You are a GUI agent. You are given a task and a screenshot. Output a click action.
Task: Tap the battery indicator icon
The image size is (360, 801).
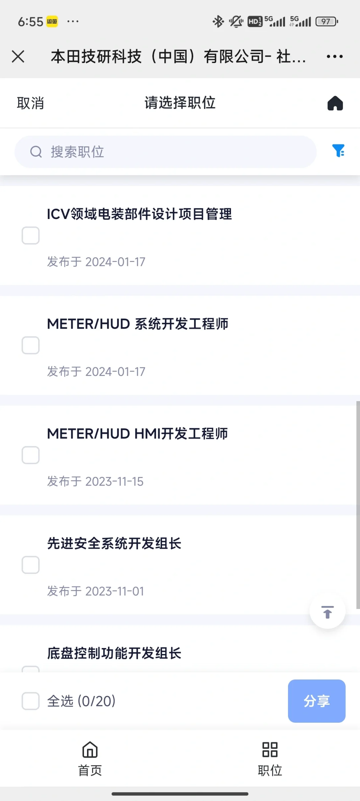pos(327,22)
